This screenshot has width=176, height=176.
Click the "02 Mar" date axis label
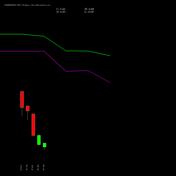tap(38, 167)
